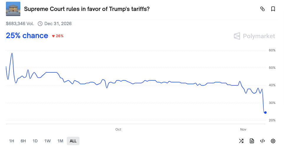The height and width of the screenshot is (153, 284).
Task: Click the shuffle compare icon
Action: (x=241, y=141)
